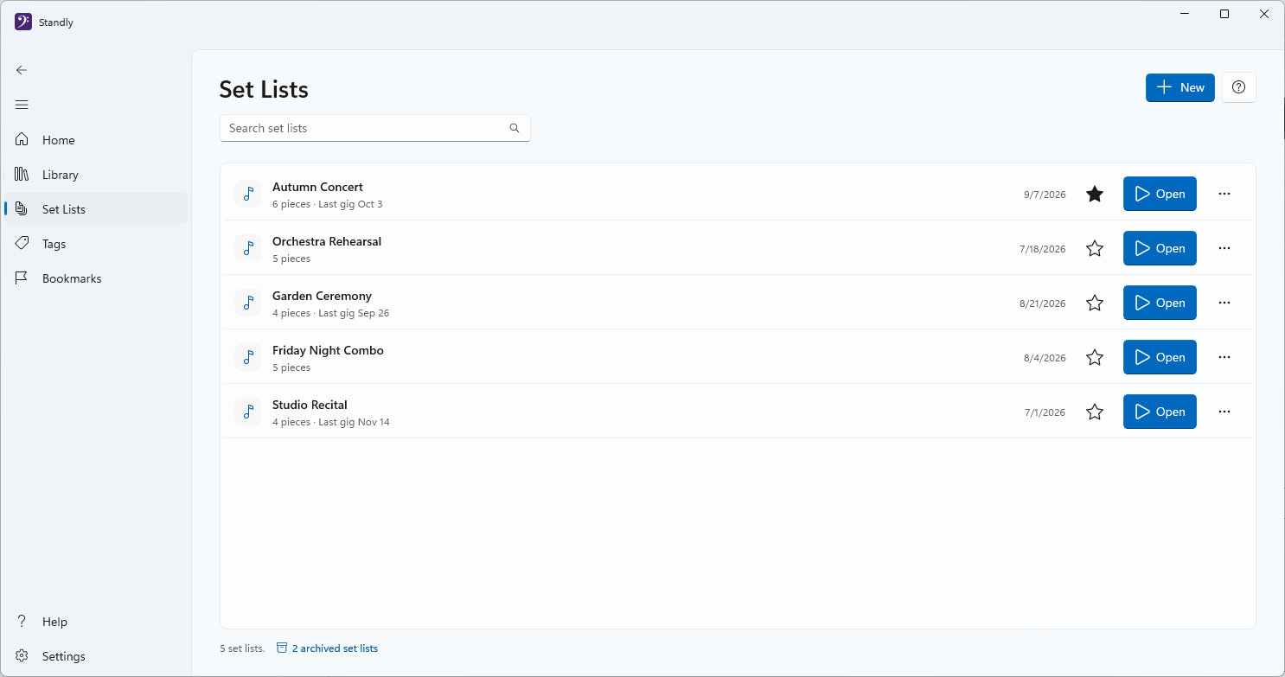This screenshot has width=1285, height=677.
Task: Favorite the Friday Night Combo set list
Action: pos(1095,358)
